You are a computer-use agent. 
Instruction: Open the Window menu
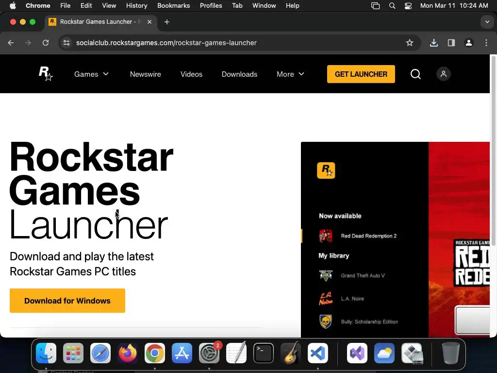[x=264, y=5]
